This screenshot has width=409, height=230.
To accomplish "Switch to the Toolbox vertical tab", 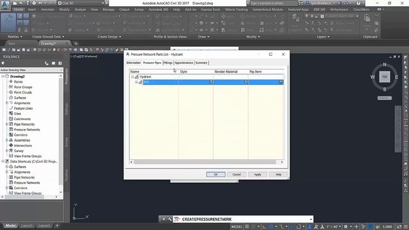I will (66, 175).
